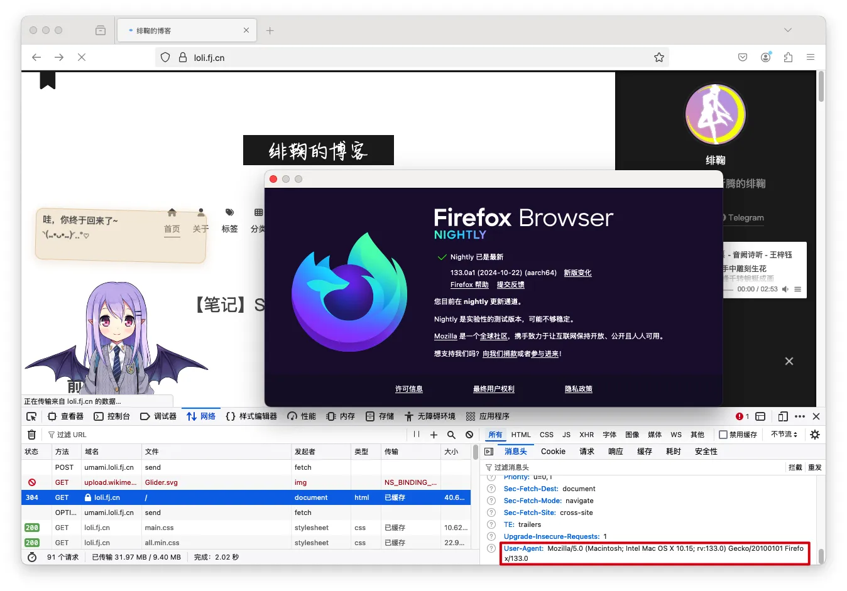Toggle the network details side panel
This screenshot has height=591, width=847.
(489, 452)
